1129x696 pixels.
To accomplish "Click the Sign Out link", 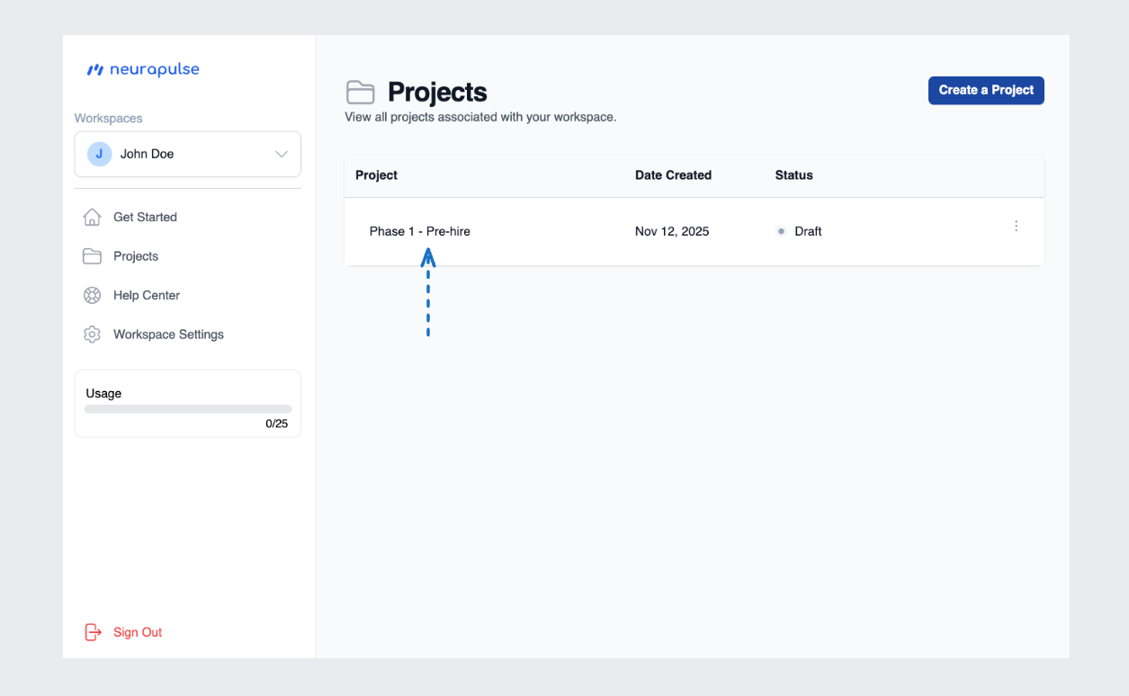I will pos(137,632).
